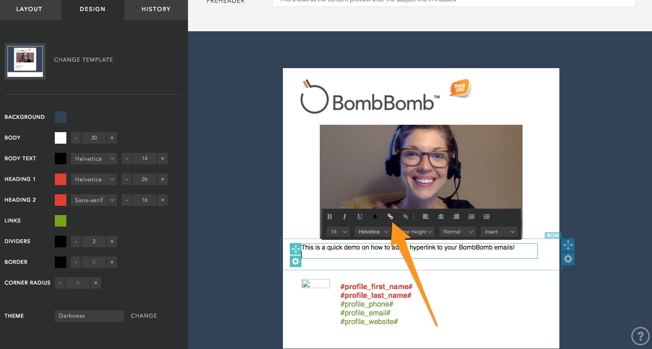Decrease the Border width
652x349 pixels.
pos(76,262)
